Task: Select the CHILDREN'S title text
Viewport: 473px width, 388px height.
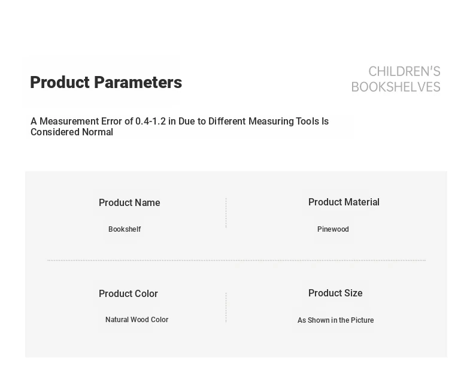Action: click(x=404, y=72)
